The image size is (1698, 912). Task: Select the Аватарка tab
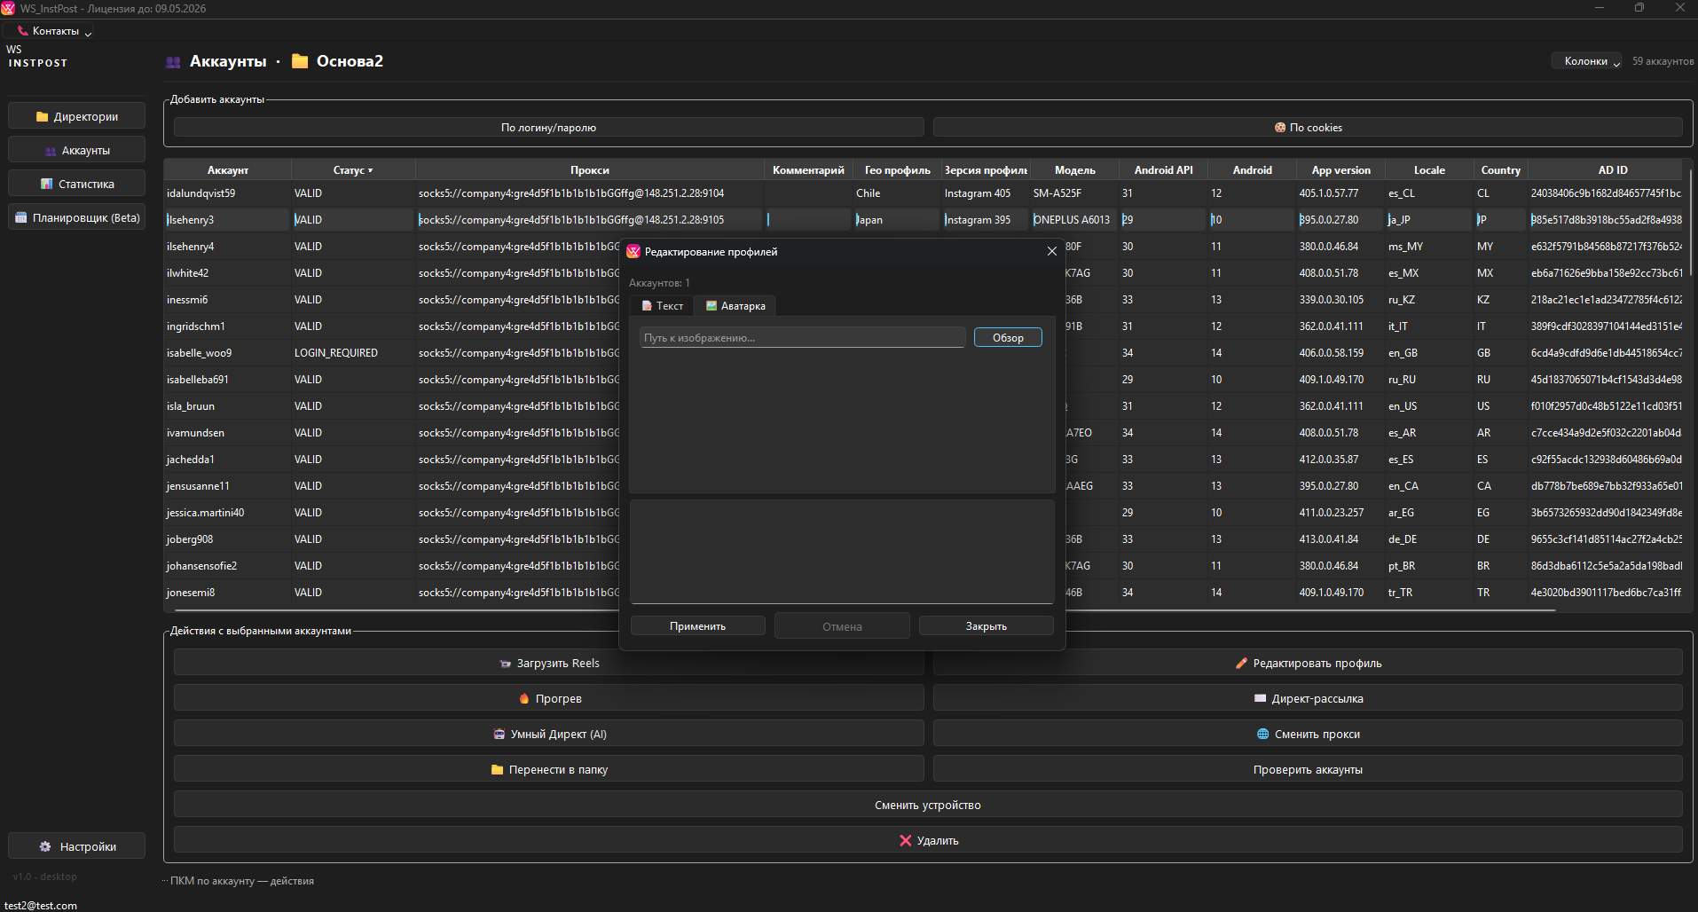pos(735,306)
